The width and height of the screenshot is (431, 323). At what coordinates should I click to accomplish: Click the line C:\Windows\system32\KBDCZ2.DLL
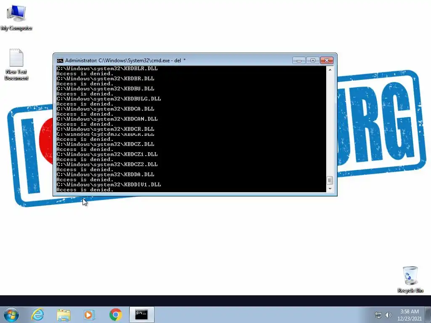(107, 164)
